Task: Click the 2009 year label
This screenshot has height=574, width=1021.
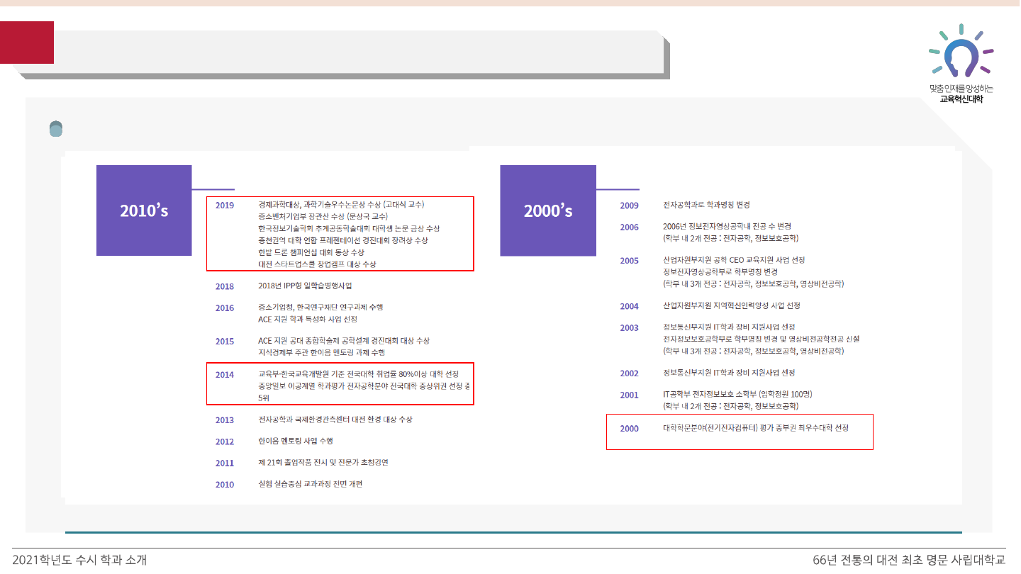Action: click(629, 206)
